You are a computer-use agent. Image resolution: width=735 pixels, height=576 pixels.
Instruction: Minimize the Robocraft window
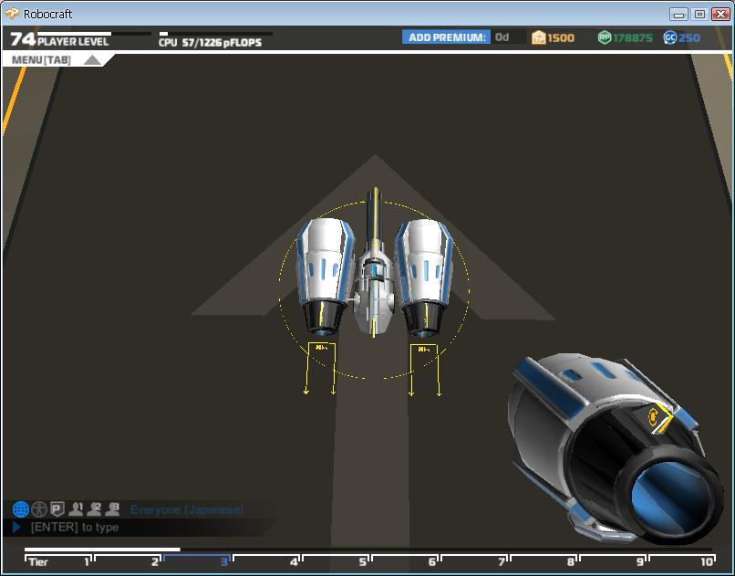point(678,14)
